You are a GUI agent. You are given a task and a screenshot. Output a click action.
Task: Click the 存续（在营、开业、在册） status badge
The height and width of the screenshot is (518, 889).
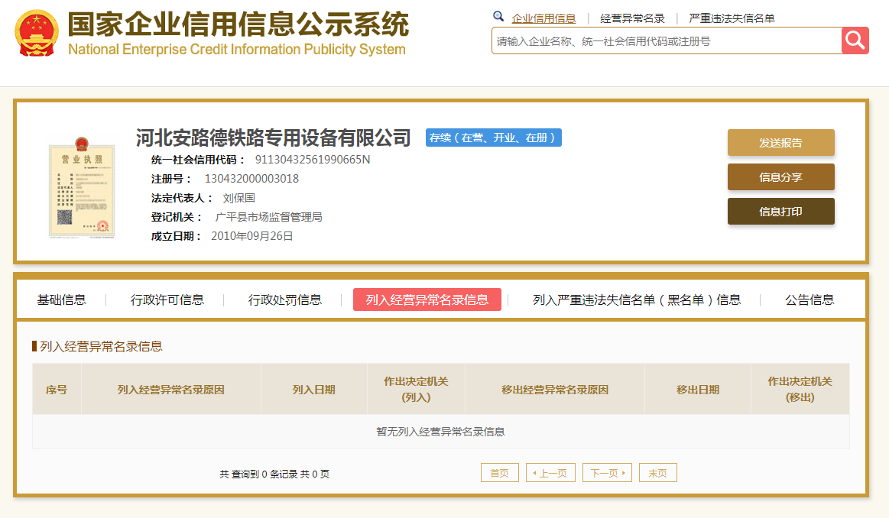click(x=493, y=138)
